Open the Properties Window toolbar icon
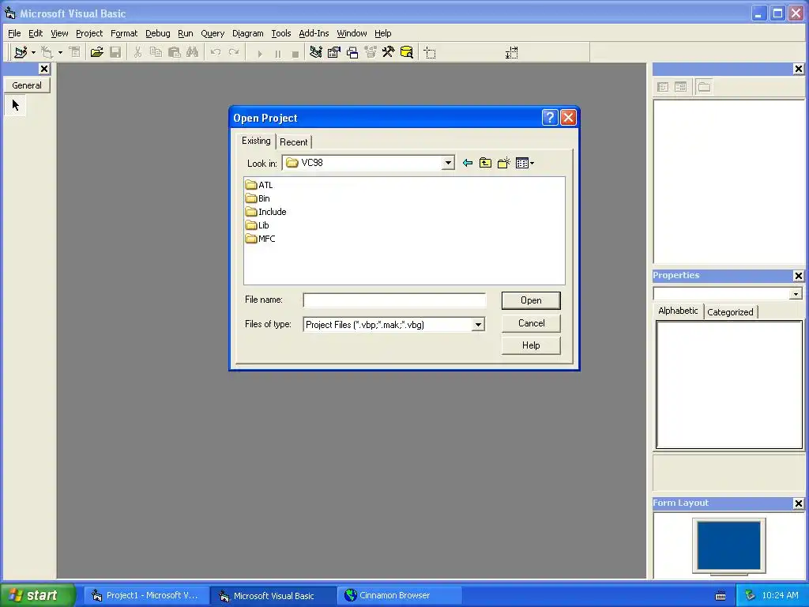This screenshot has width=809, height=607. pos(334,52)
